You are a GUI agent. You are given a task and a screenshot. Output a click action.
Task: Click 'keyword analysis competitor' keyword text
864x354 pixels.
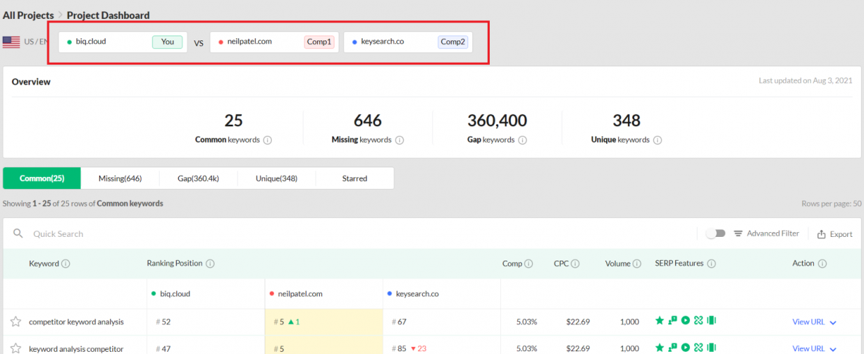(76, 348)
